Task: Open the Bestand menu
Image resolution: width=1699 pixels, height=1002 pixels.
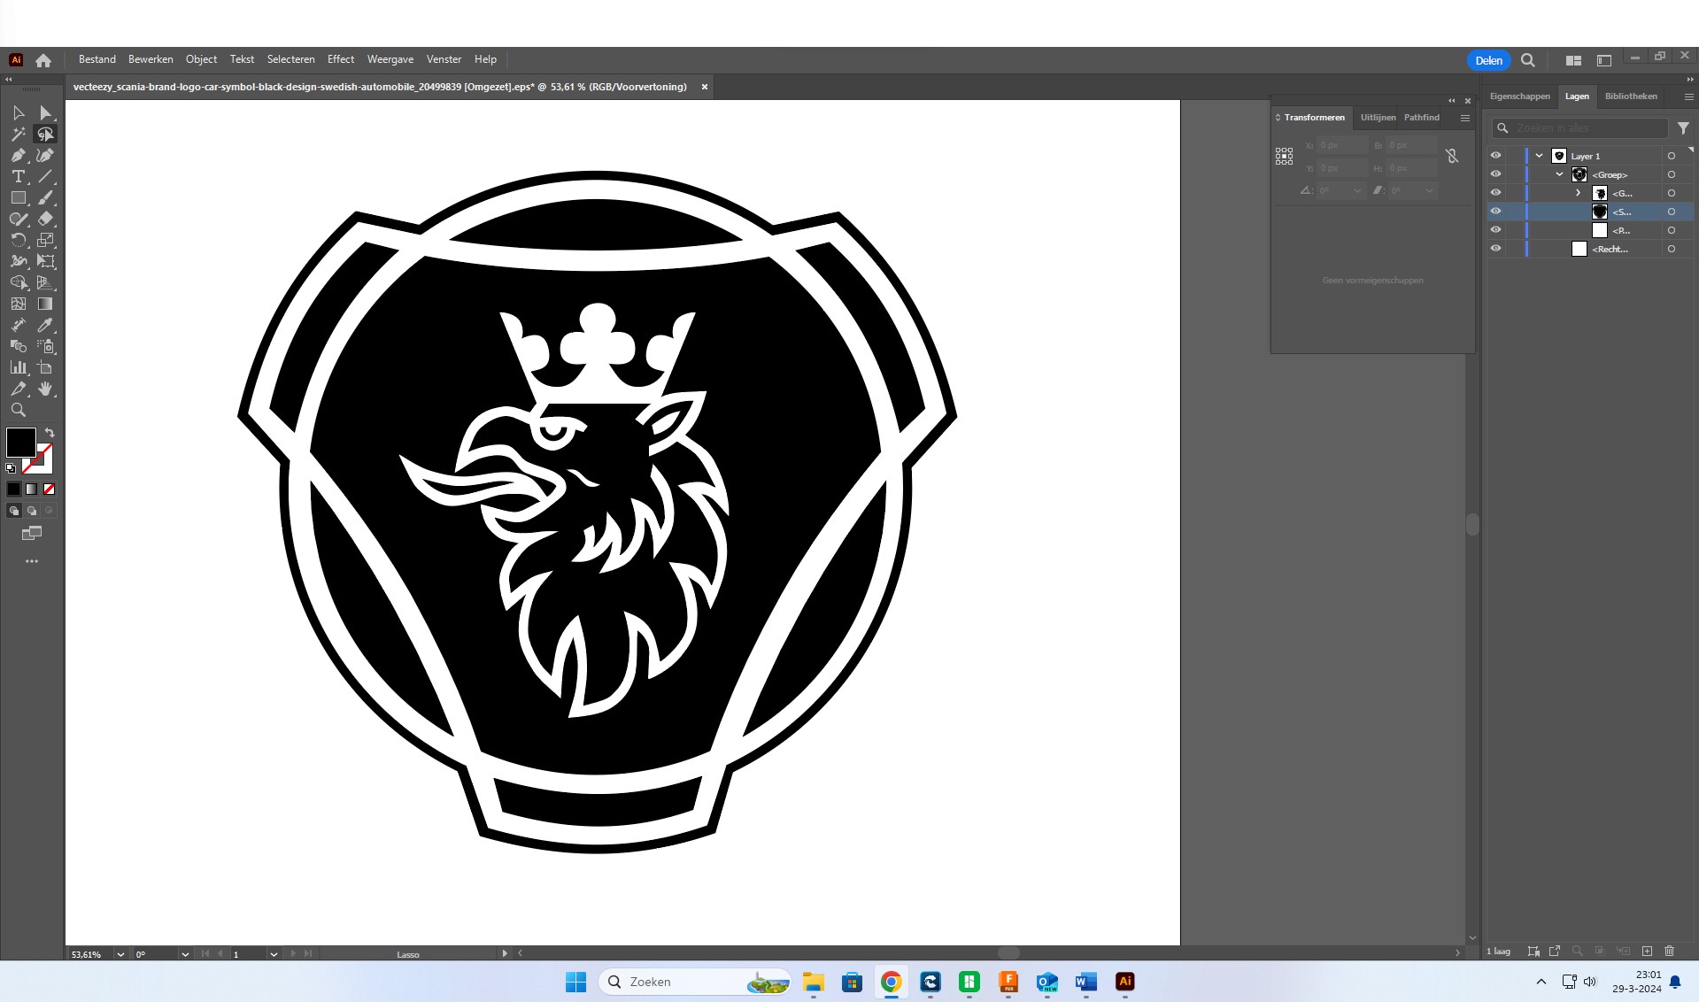Action: pyautogui.click(x=97, y=59)
